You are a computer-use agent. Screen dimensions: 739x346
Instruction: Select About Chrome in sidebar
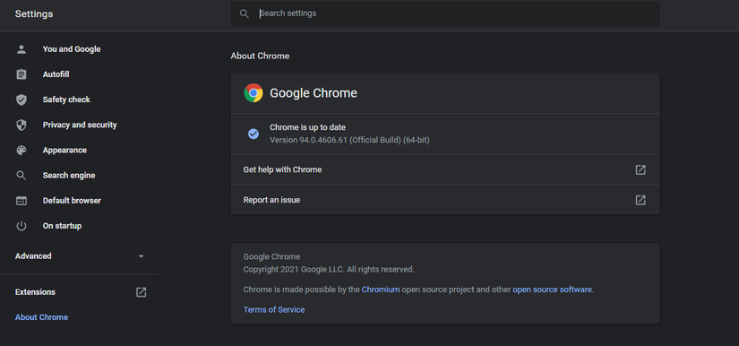pyautogui.click(x=41, y=317)
